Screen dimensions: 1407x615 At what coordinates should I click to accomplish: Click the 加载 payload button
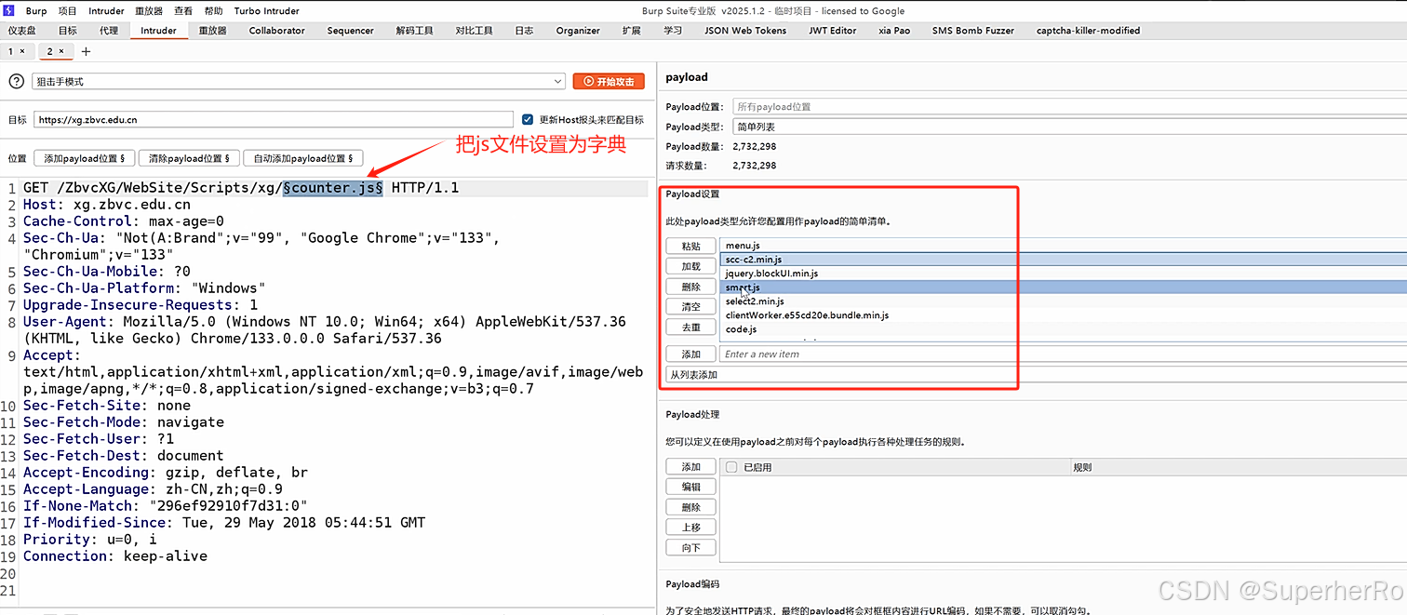click(690, 267)
